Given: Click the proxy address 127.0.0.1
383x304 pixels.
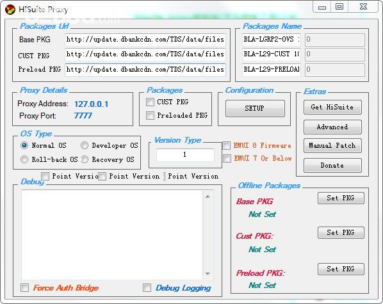Looking at the screenshot, I should [91, 104].
